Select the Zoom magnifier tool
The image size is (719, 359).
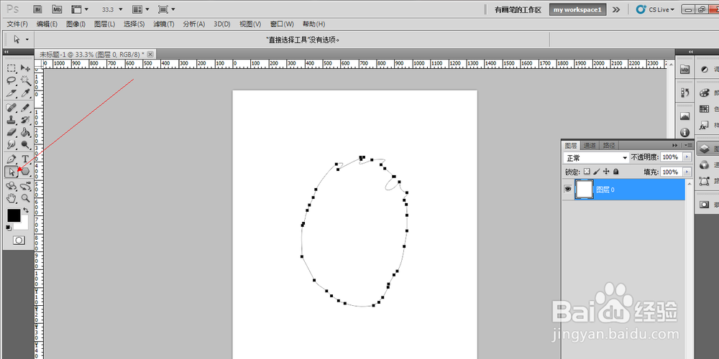click(x=26, y=198)
